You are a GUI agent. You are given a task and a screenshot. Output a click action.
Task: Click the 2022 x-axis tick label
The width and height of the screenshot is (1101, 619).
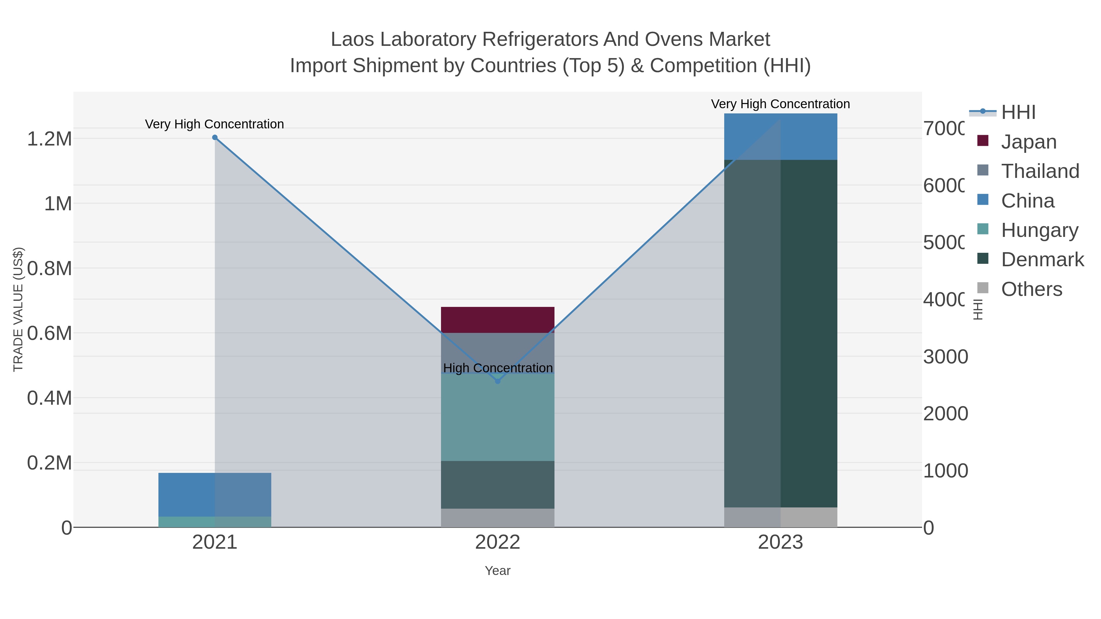tap(498, 542)
